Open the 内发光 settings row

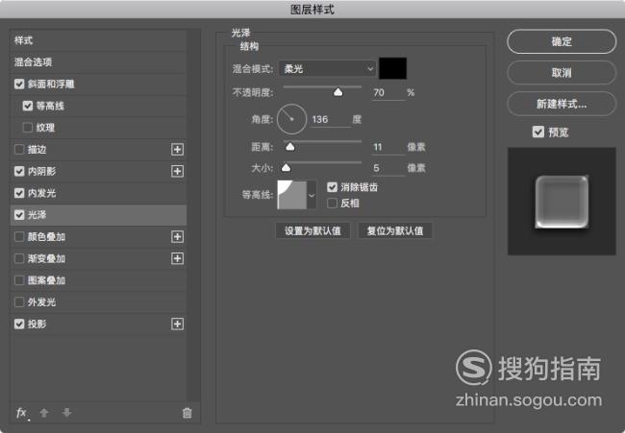(x=98, y=193)
